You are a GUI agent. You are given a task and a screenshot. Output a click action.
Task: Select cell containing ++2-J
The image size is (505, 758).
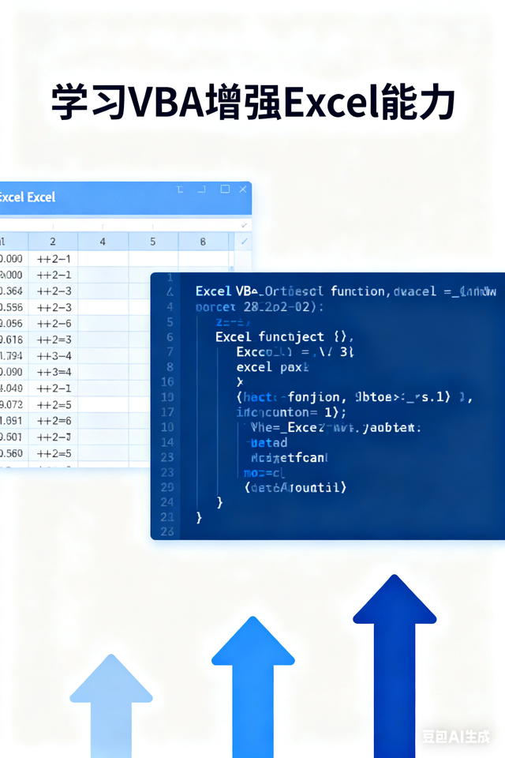(x=53, y=437)
